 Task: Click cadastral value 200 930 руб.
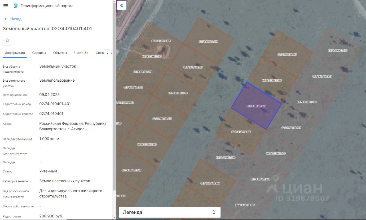click(51, 216)
